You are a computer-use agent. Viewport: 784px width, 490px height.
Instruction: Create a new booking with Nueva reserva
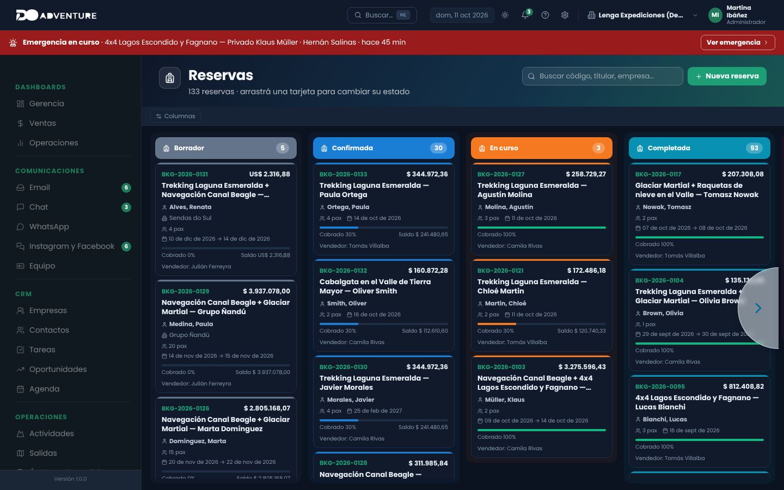727,76
